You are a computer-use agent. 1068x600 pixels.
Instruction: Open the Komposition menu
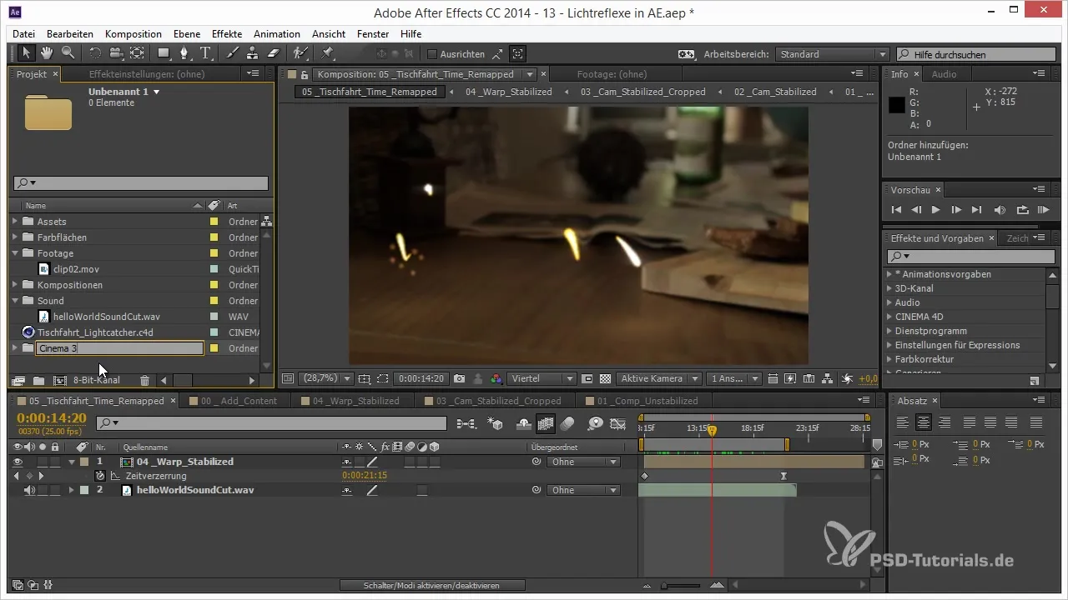tap(133, 34)
